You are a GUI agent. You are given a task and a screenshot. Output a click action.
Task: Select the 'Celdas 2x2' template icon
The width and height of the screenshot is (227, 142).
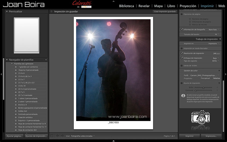coord(16,111)
